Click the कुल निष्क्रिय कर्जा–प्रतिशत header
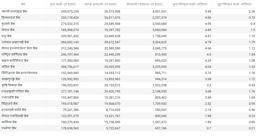256x136 pixels. 190,4
